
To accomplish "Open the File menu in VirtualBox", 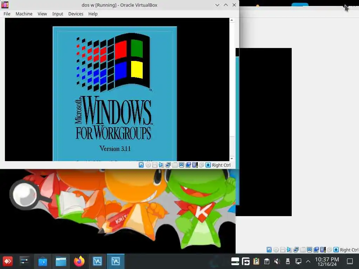I will click(x=7, y=14).
